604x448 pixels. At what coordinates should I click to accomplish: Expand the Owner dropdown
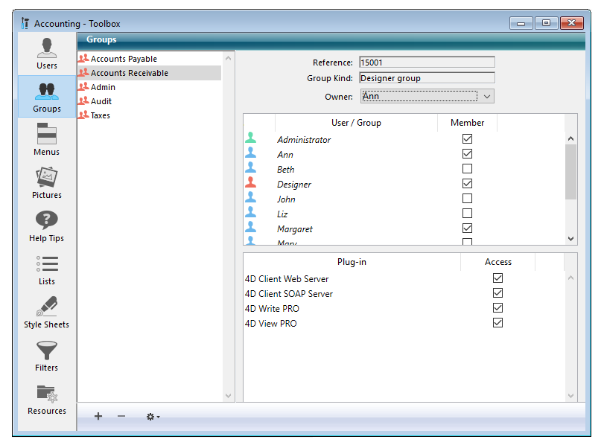pyautogui.click(x=486, y=96)
